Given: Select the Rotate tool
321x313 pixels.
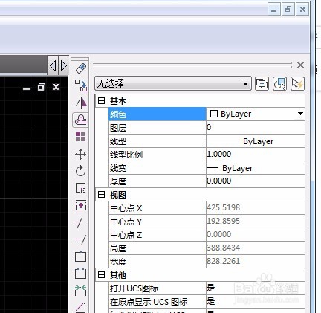Looking at the screenshot, I should (81, 171).
